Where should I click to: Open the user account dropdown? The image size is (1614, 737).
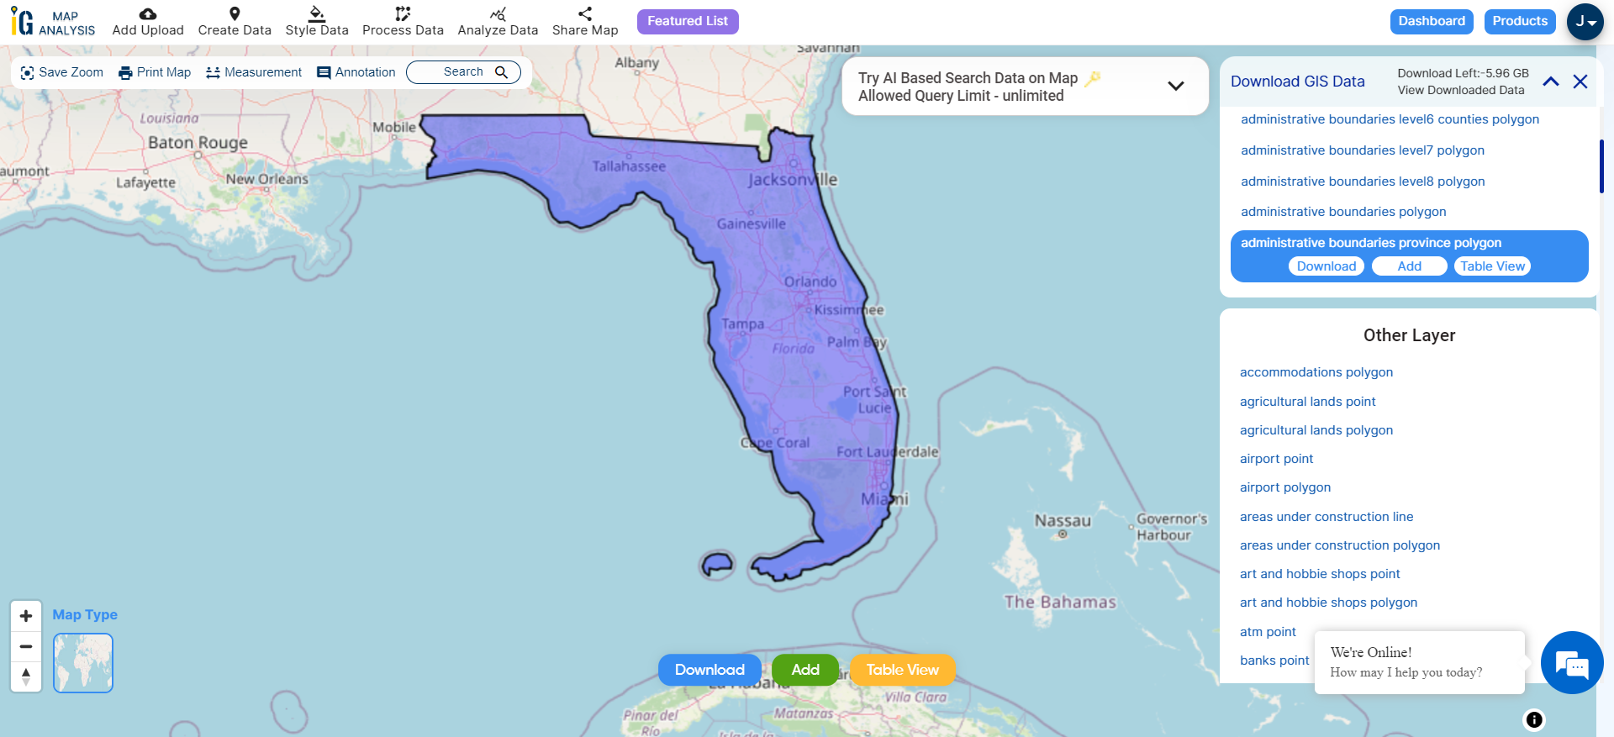[x=1585, y=22]
